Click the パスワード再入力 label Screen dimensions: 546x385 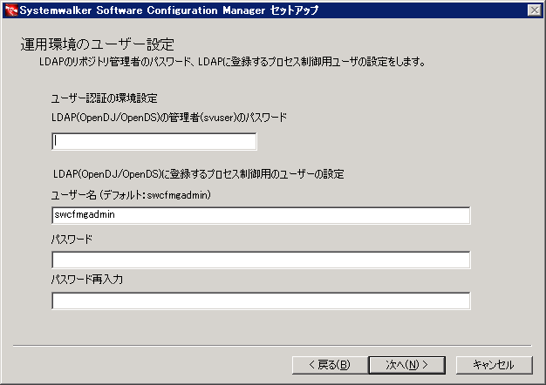[87, 280]
